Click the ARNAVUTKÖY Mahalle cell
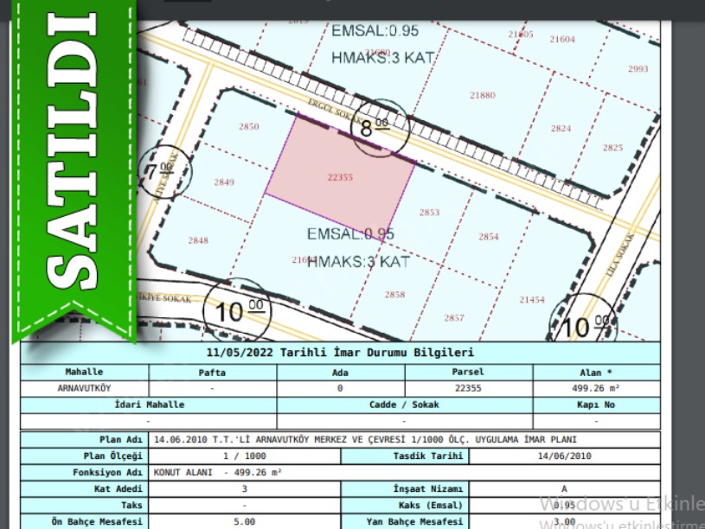The height and width of the screenshot is (529, 705). [84, 389]
